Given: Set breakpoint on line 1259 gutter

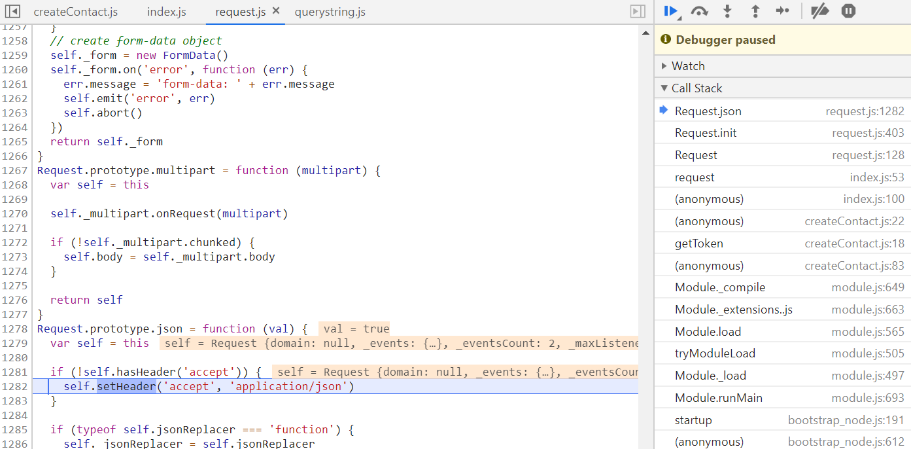Looking at the screenshot, I should tap(14, 55).
